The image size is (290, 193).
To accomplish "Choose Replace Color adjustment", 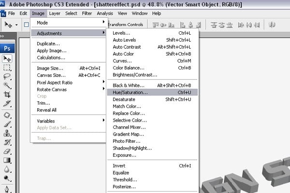I will pos(152,113).
